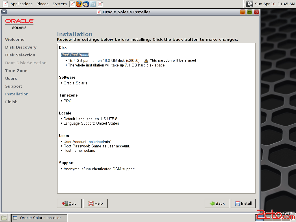Click the Default Language en_US.UTF-8 line
The width and height of the screenshot is (296, 222).
tap(90, 119)
